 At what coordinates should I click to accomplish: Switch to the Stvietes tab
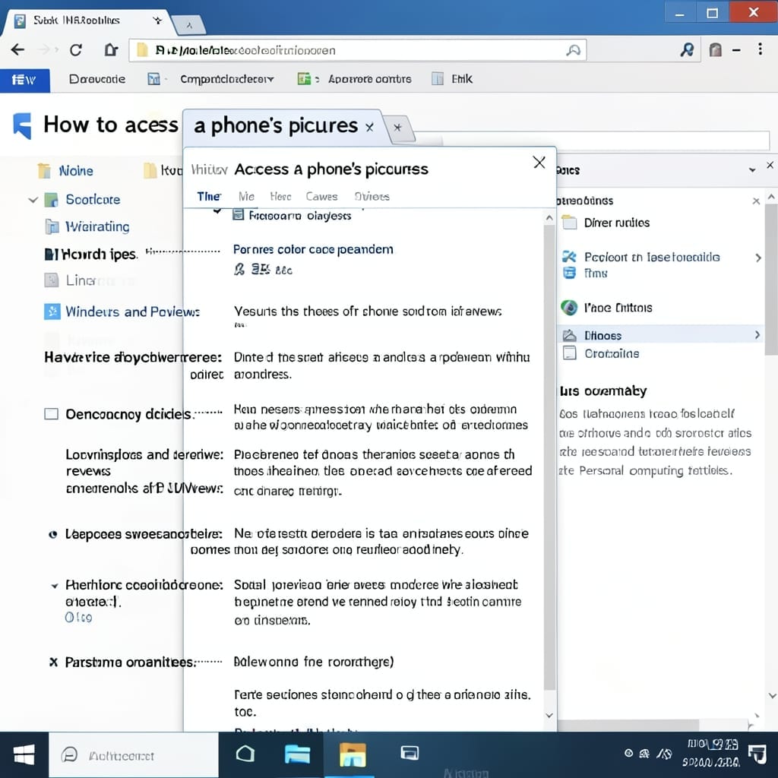pos(372,197)
